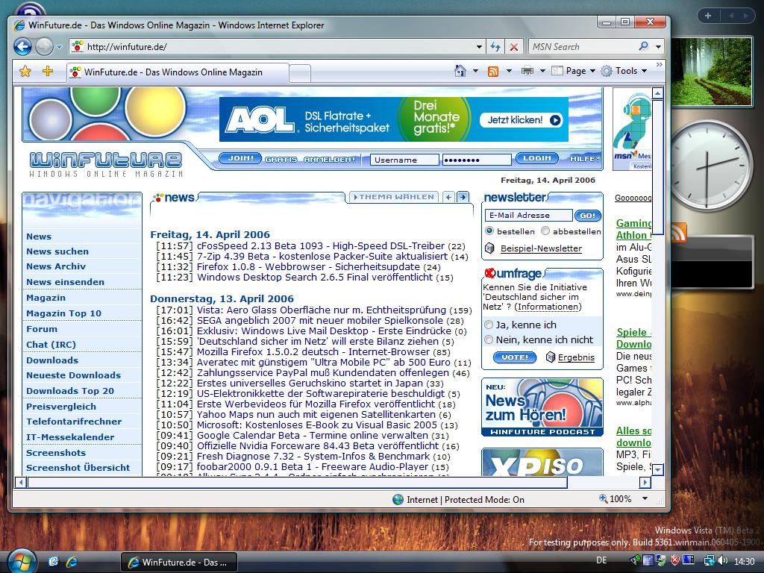Click the volume speaker tray icon
Image resolution: width=764 pixels, height=573 pixels.
click(722, 561)
